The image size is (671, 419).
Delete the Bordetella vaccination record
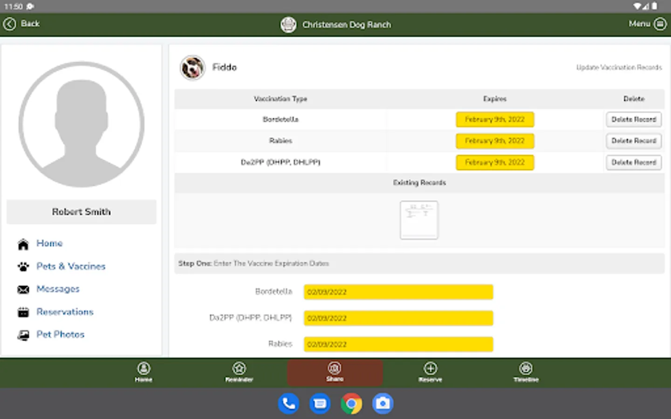[x=634, y=120]
